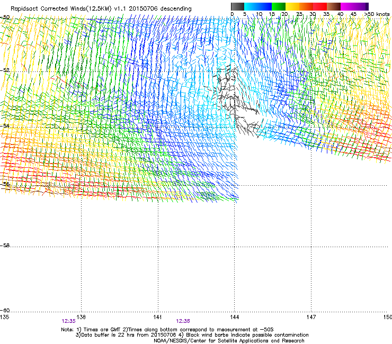Select the yellow 20-25 knots legend swatch
Screen dimensions: 392x344
pyautogui.click(x=292, y=6)
